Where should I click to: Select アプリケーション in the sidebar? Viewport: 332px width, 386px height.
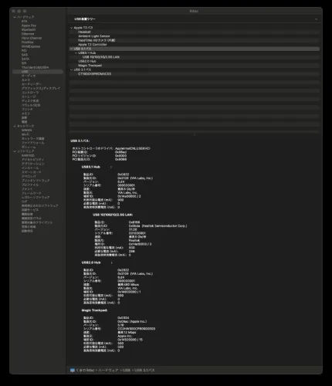[33, 164]
